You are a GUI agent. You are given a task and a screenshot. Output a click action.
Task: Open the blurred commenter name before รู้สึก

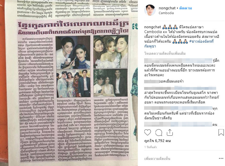(x=178, y=61)
